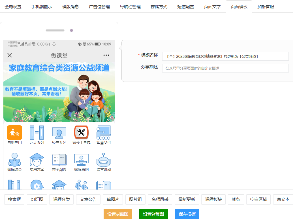Image resolution: width=293 pixels, height=219 pixels.
Task: Click the 课堂讲稿 robot icon
Action: point(104,160)
